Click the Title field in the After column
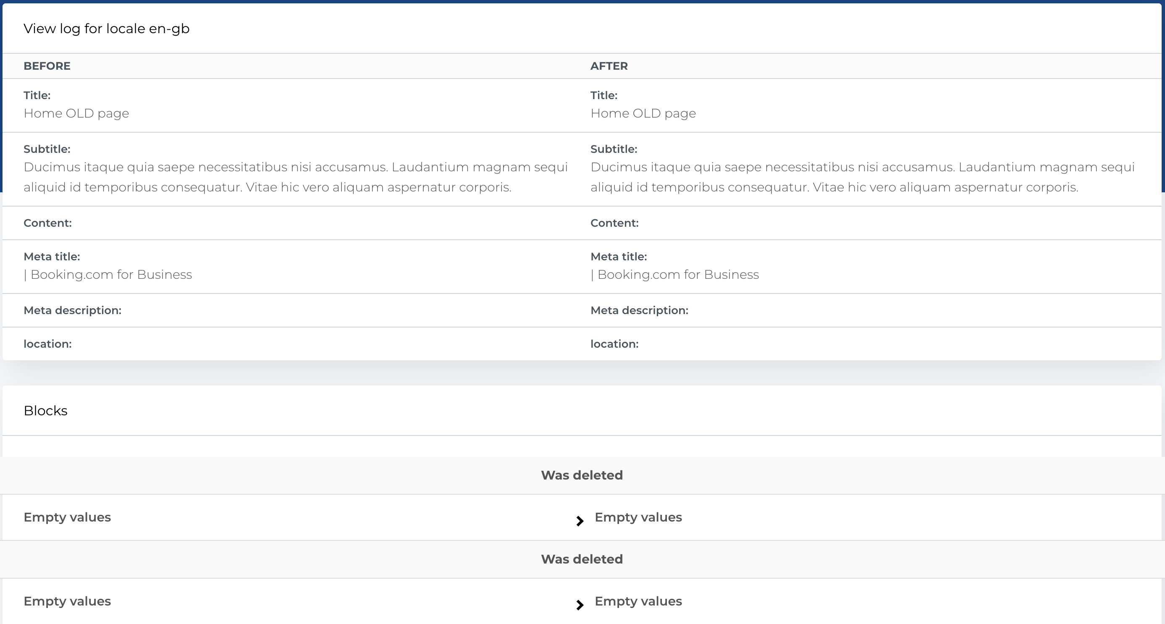This screenshot has height=624, width=1165. (605, 95)
